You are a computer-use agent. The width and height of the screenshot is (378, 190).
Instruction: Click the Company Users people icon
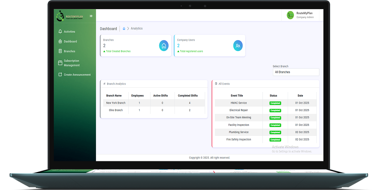click(238, 46)
